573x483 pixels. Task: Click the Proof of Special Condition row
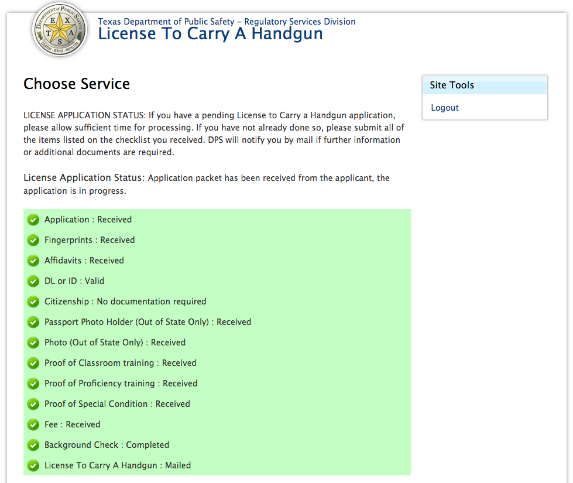(x=117, y=404)
